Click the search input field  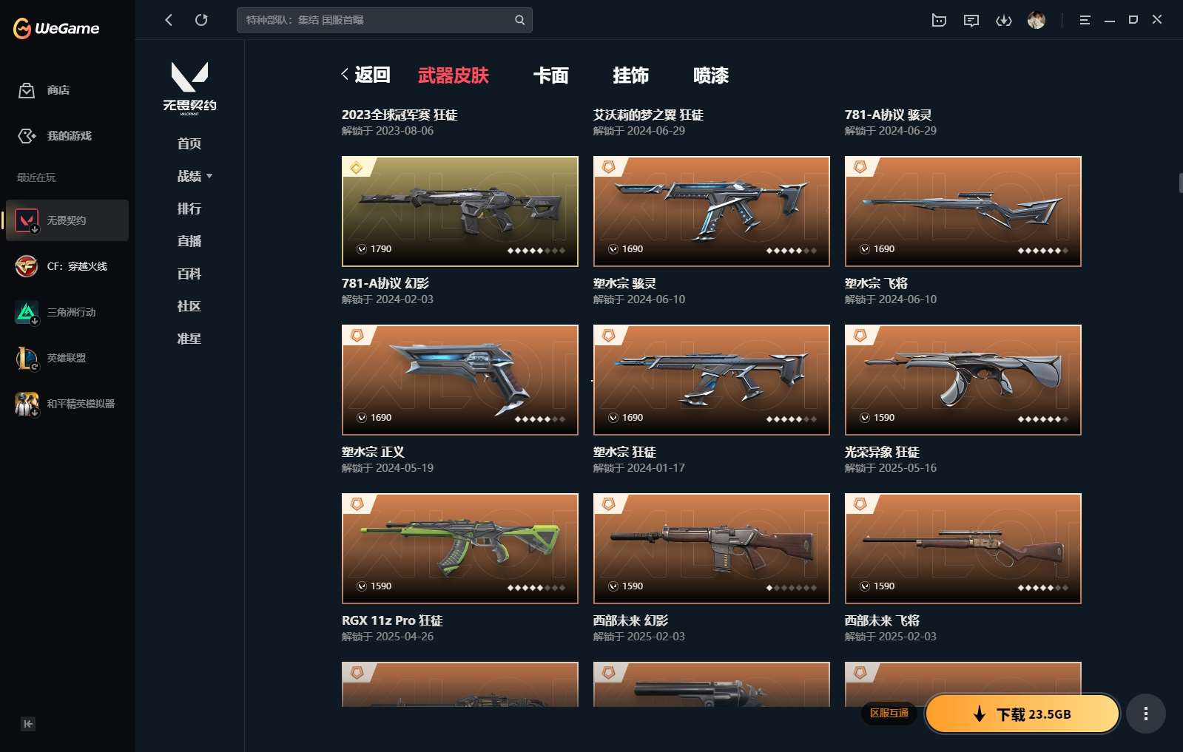tap(376, 20)
